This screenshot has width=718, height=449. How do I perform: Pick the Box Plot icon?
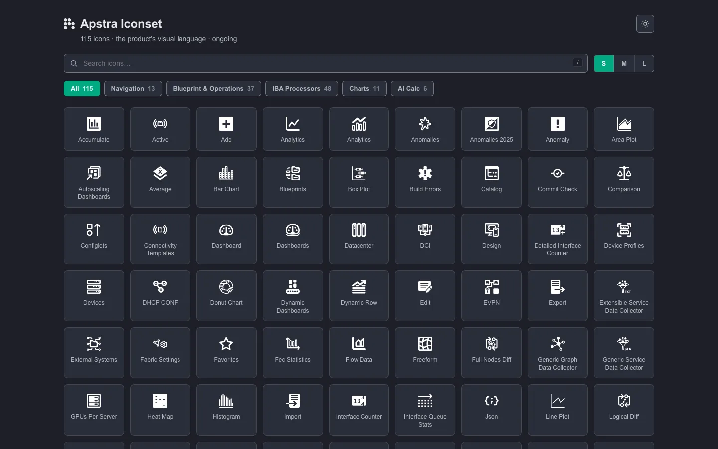point(359,182)
